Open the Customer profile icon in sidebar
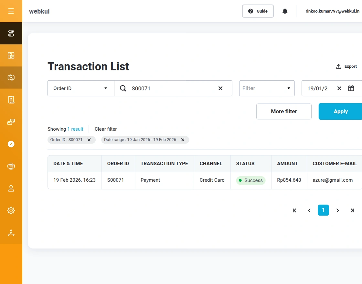The image size is (362, 284). pos(11,188)
